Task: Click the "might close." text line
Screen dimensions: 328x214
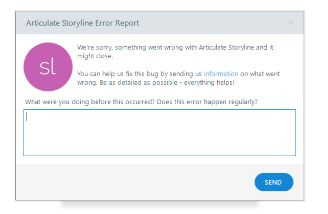Action: pyautogui.click(x=95, y=56)
